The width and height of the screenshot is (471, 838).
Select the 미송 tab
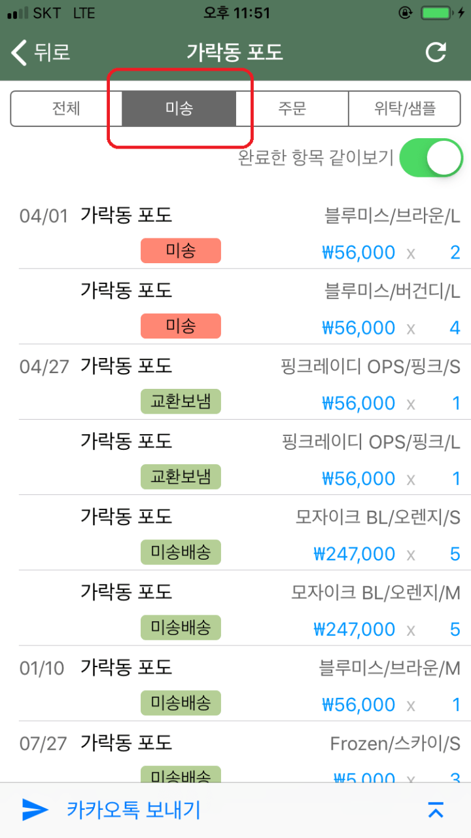click(179, 108)
